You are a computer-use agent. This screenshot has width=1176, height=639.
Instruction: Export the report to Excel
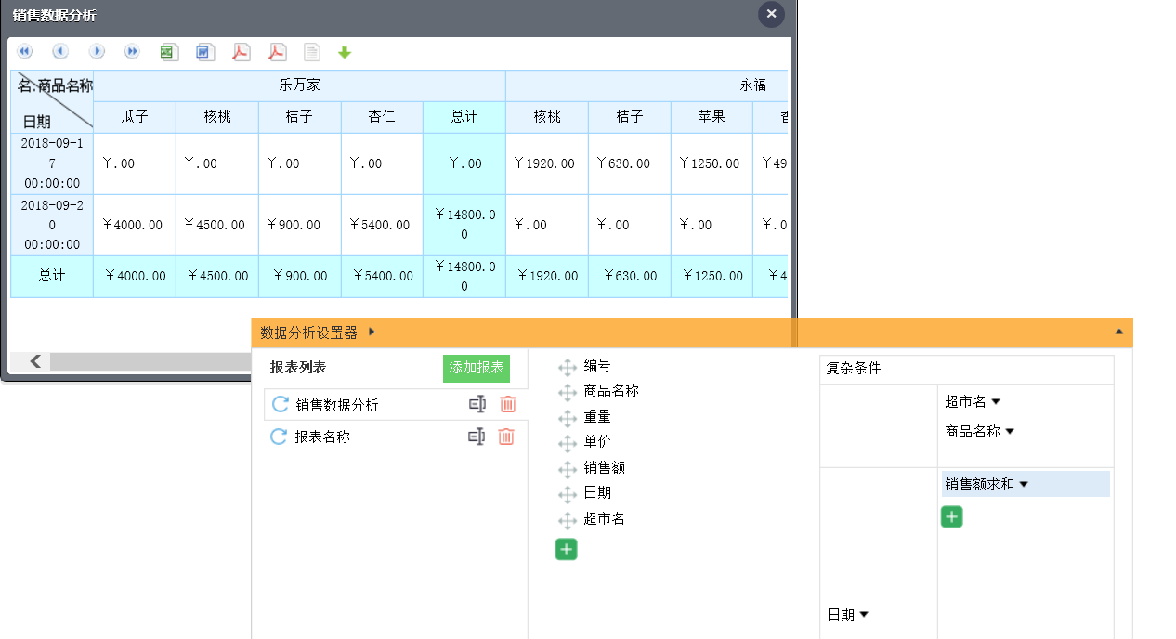(x=168, y=52)
